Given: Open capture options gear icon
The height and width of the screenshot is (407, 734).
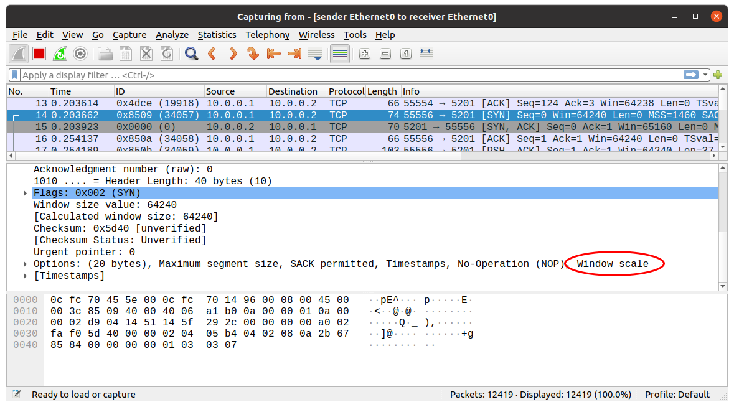Looking at the screenshot, I should pyautogui.click(x=80, y=54).
